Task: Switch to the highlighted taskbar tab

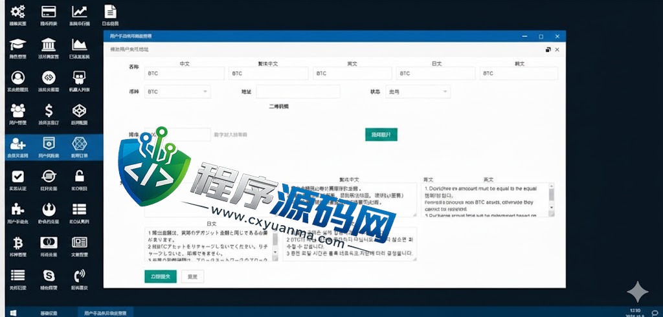Action: point(105,312)
